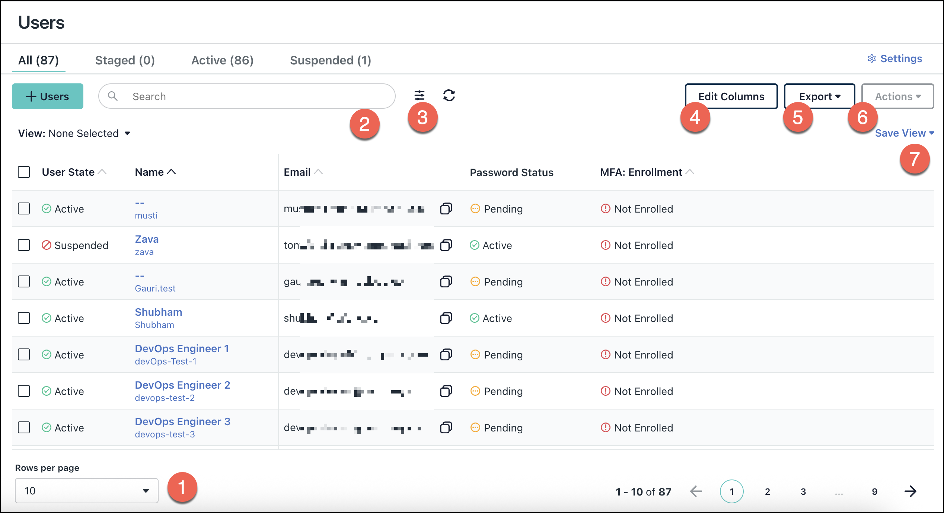The width and height of the screenshot is (944, 513).
Task: Switch to the Active users tab
Action: click(222, 60)
